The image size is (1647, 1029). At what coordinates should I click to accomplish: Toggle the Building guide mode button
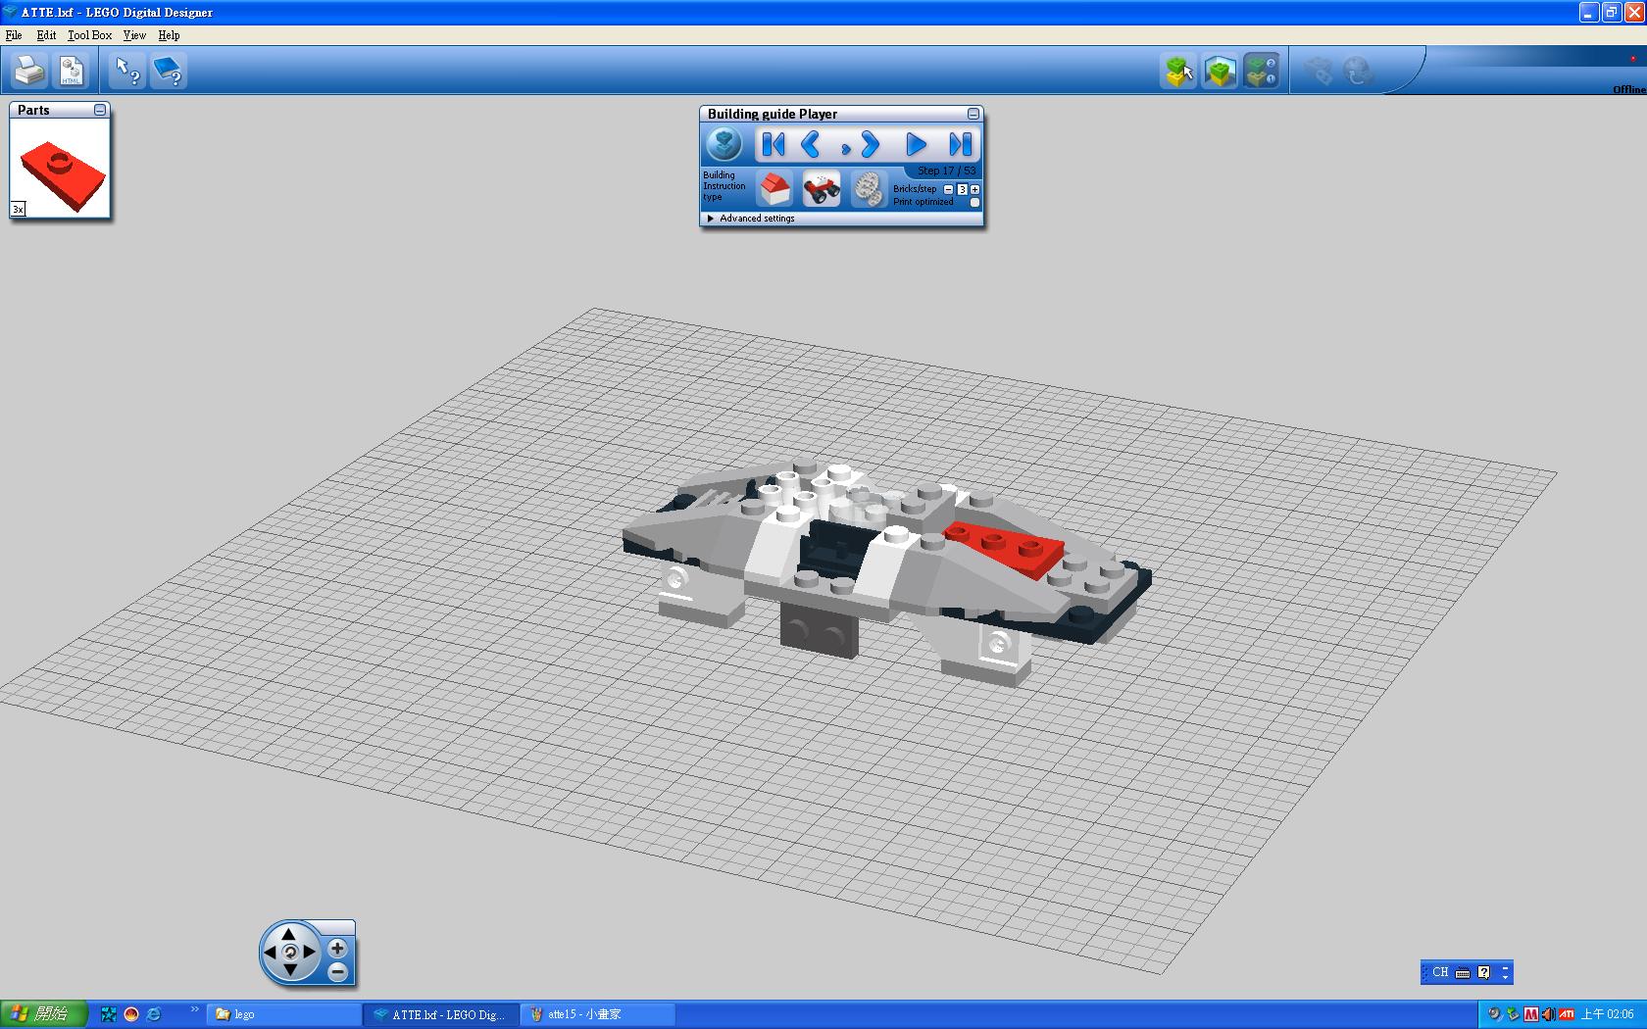[1261, 71]
